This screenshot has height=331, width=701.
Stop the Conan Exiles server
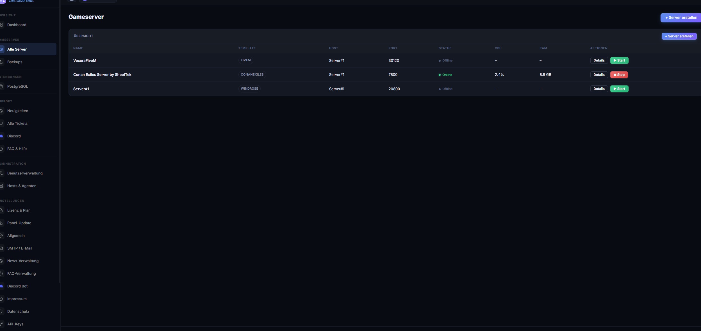coord(619,75)
